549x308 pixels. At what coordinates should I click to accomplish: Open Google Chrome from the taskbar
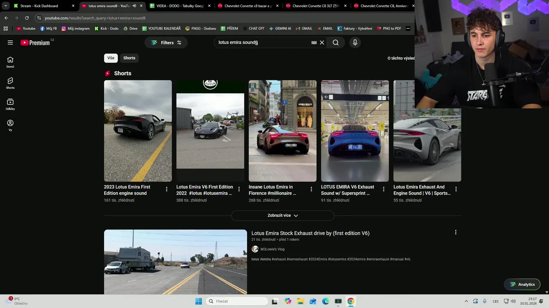pyautogui.click(x=351, y=301)
